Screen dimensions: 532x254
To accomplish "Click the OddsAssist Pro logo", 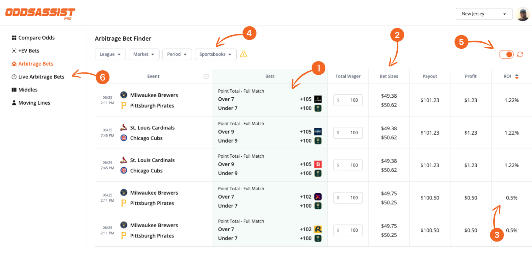I will (40, 13).
